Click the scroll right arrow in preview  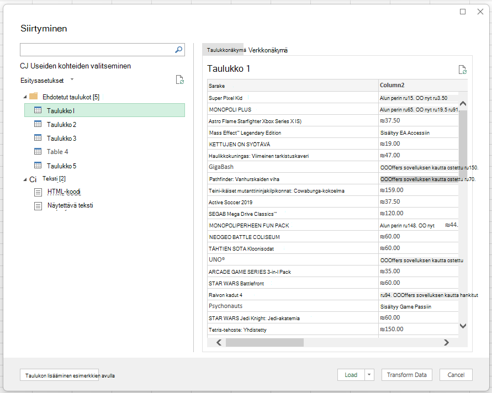(446, 343)
